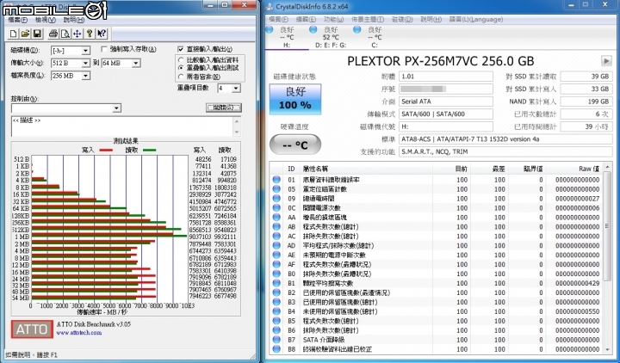Click the question mark About icon in ATTO
Image resolution: width=620 pixels, height=363 pixels.
(90, 34)
